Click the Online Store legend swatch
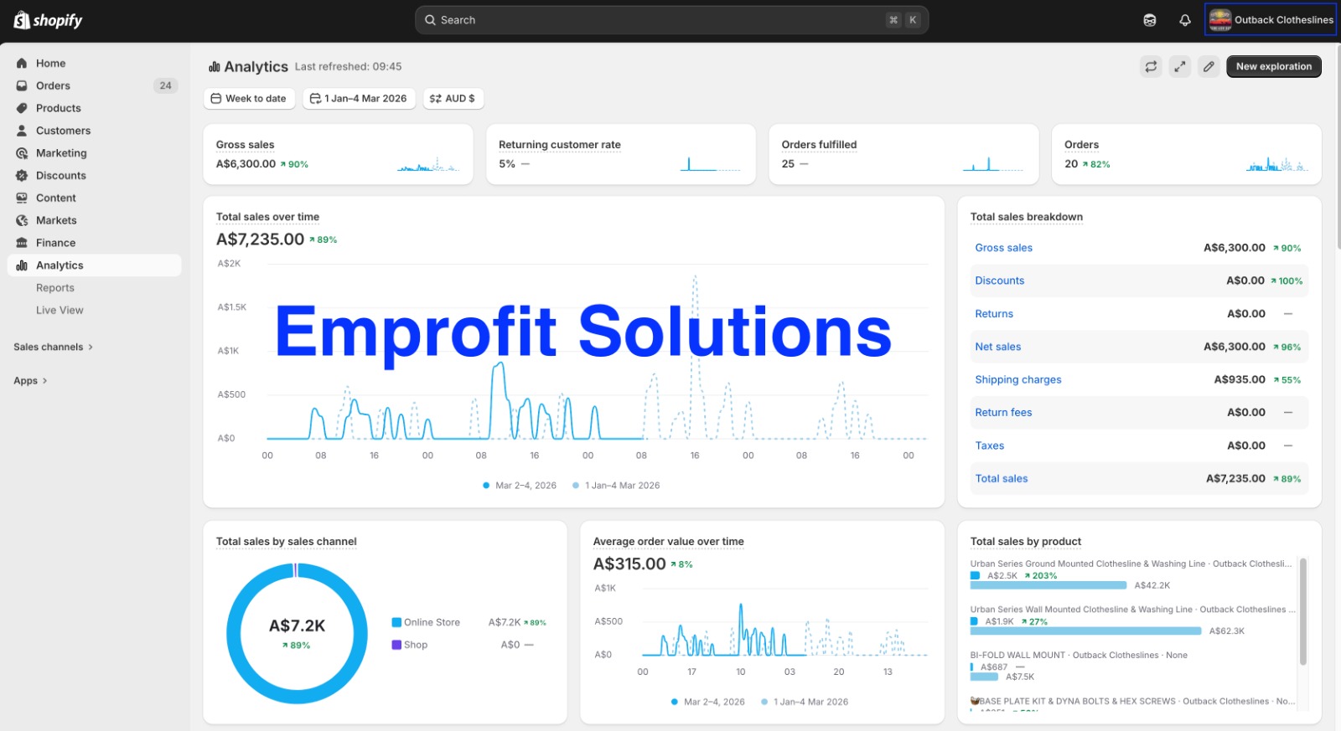This screenshot has width=1341, height=731. point(396,622)
